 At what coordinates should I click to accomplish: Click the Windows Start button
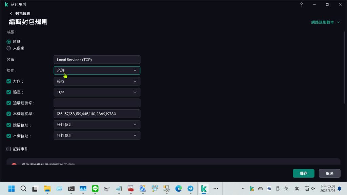coord(12,189)
